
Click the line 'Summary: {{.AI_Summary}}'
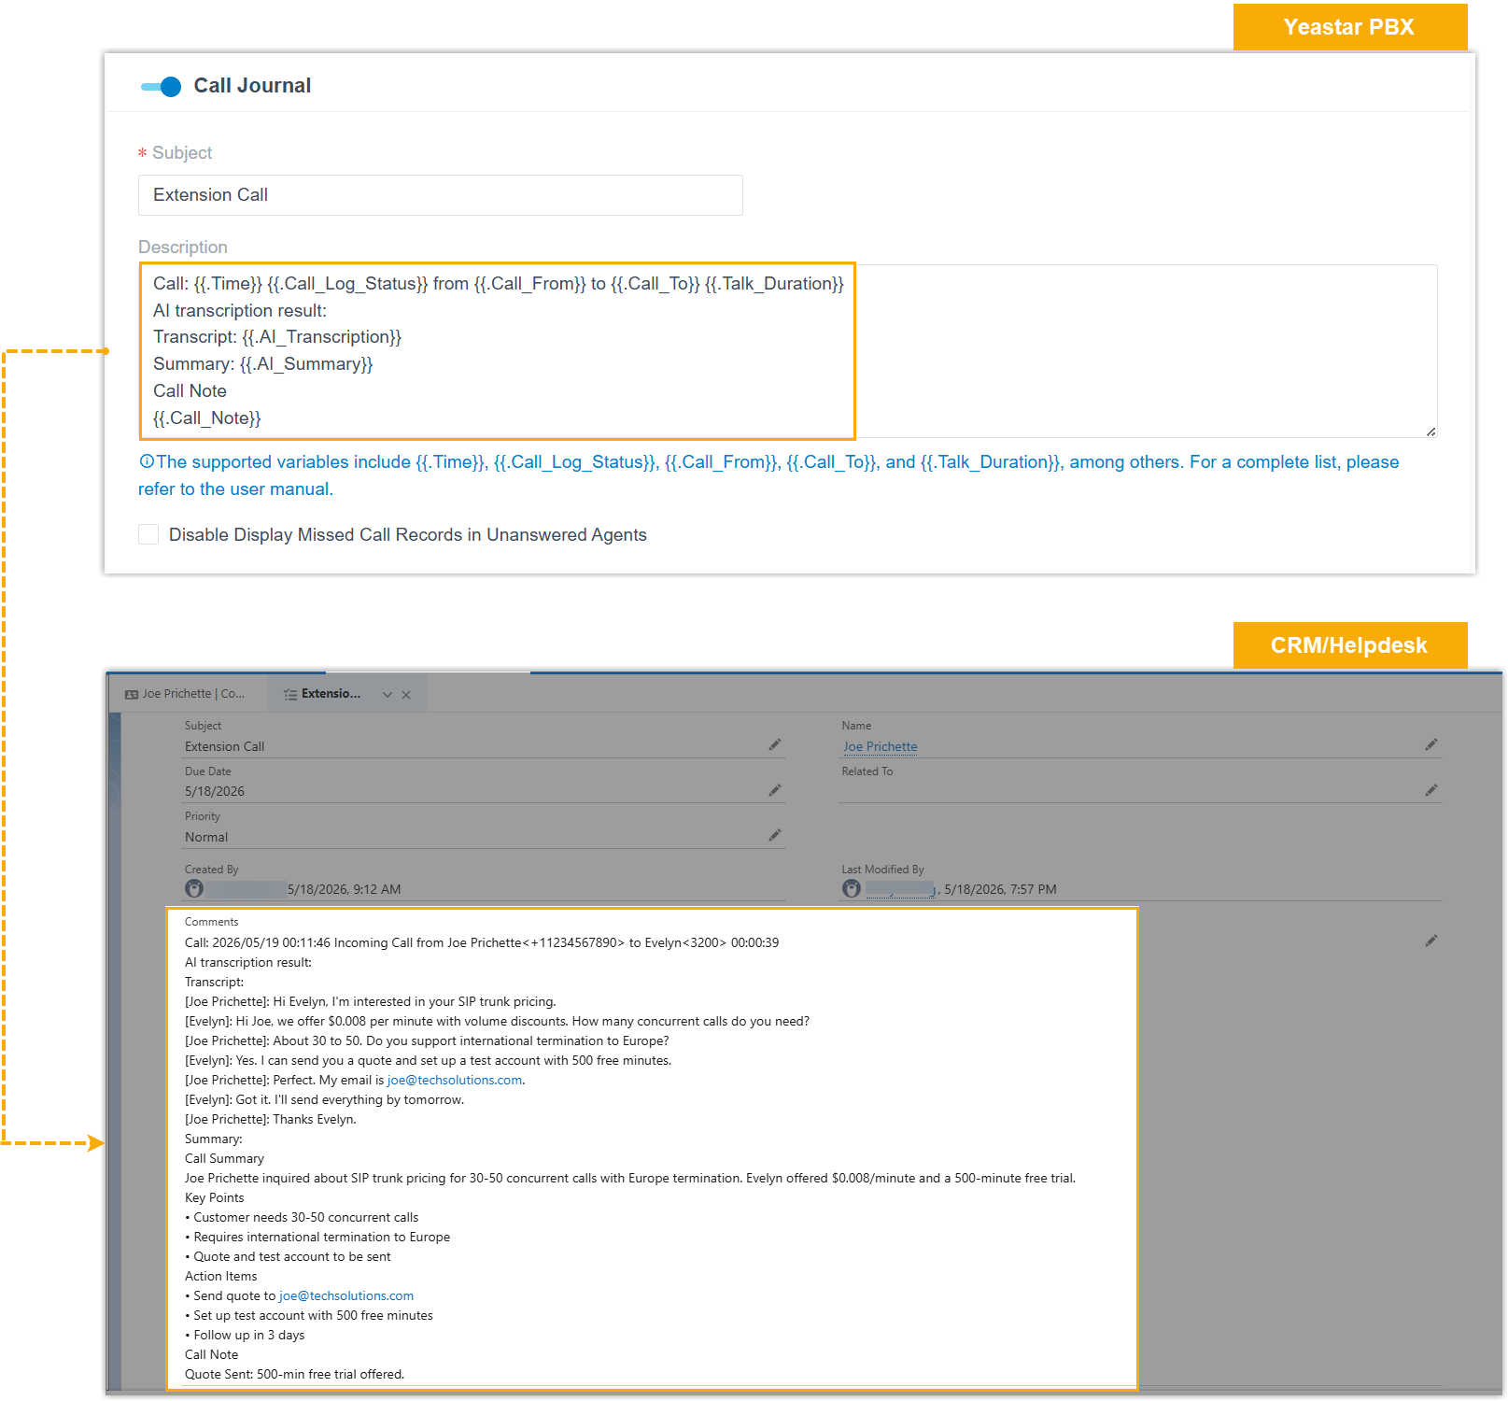[x=263, y=364]
